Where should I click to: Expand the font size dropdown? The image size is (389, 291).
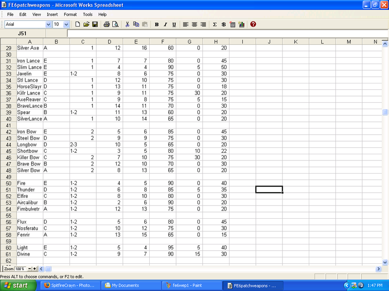67,24
